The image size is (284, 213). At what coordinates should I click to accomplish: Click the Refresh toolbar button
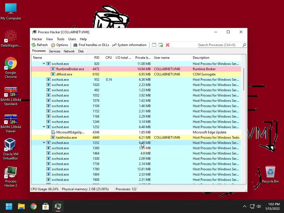coord(39,45)
